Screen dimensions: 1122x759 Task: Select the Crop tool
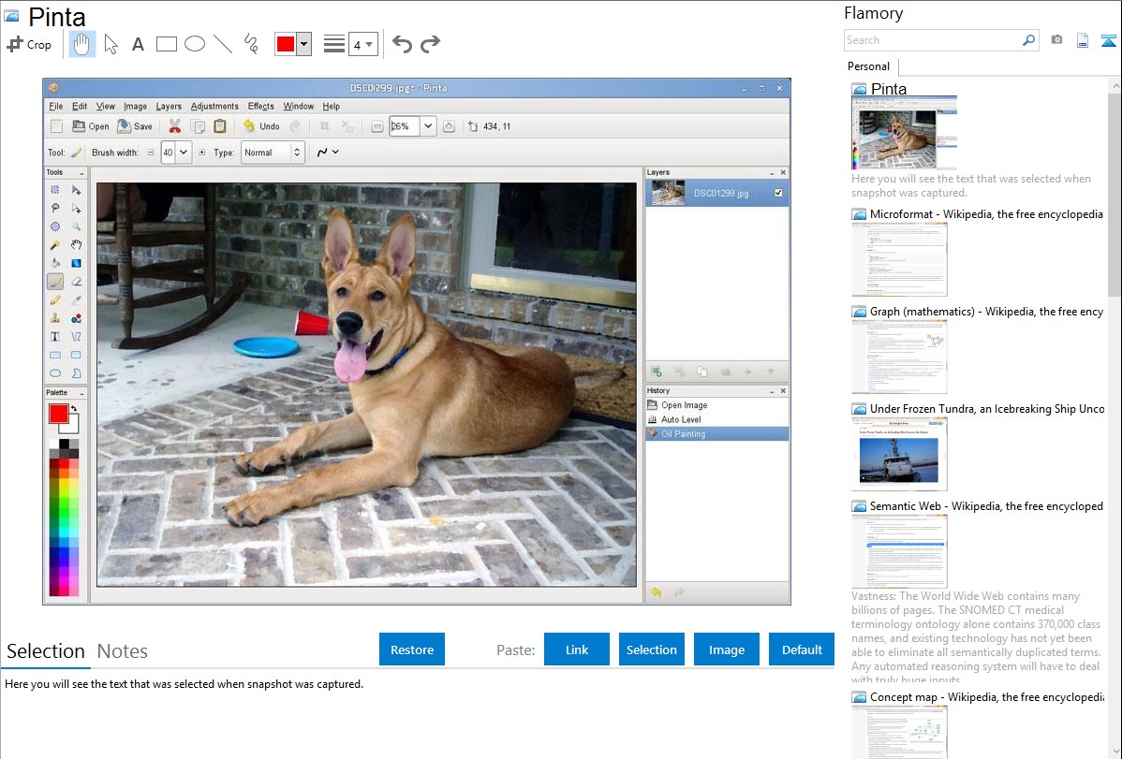pos(29,44)
